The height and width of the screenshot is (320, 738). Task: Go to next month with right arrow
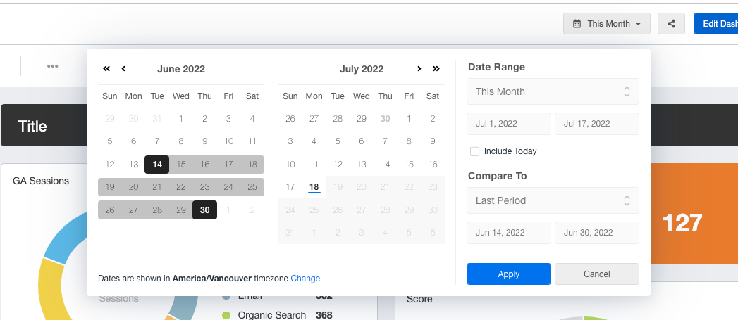point(419,69)
